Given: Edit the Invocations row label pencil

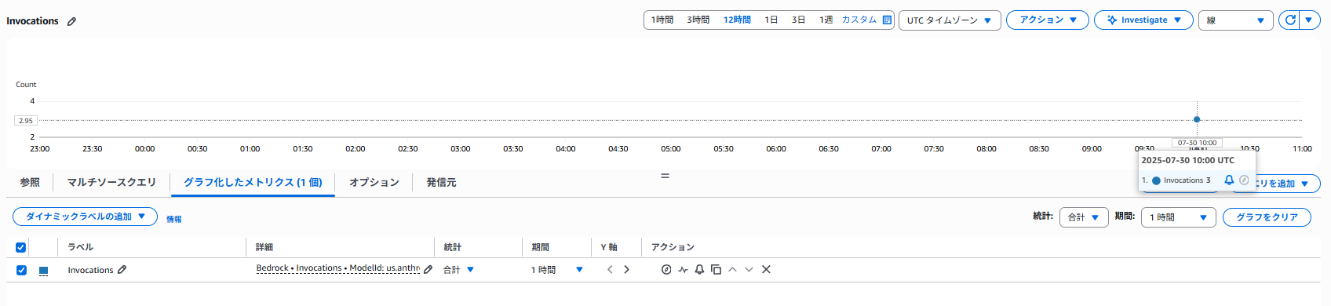Looking at the screenshot, I should click(x=122, y=270).
